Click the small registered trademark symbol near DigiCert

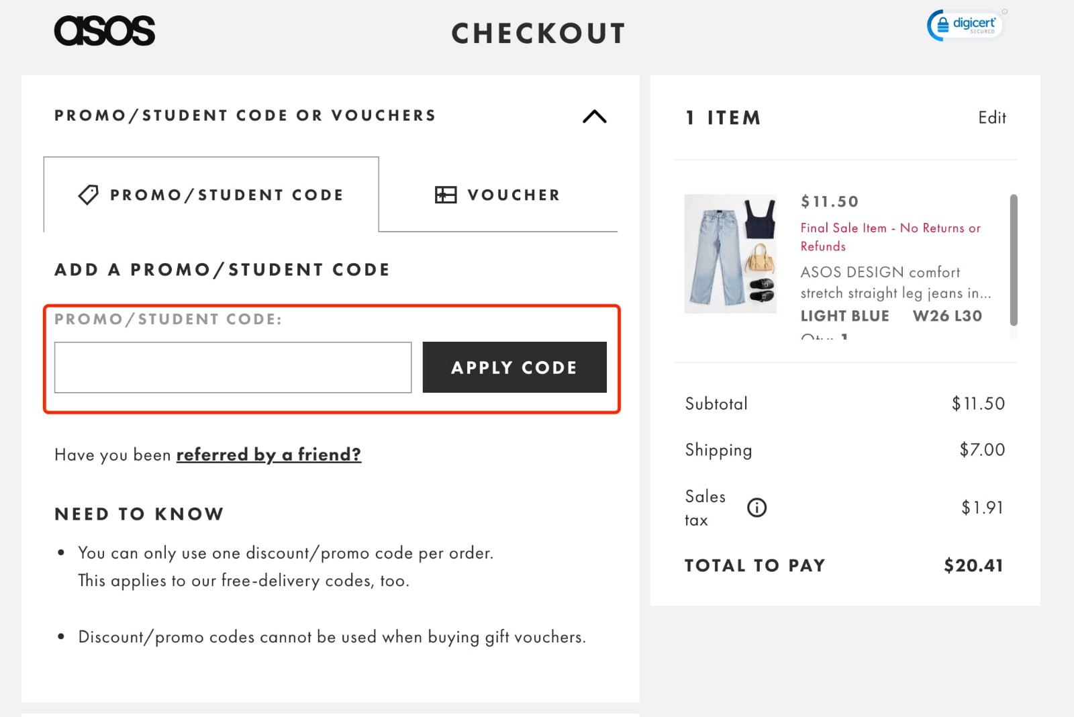(1004, 10)
